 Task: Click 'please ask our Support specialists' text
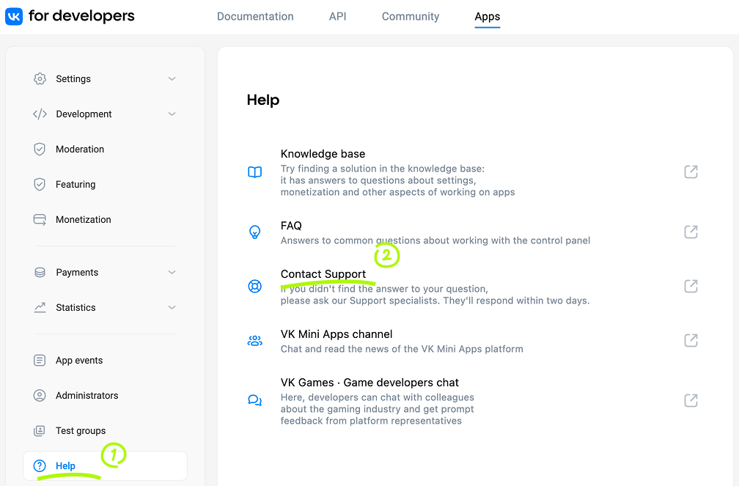pyautogui.click(x=435, y=301)
